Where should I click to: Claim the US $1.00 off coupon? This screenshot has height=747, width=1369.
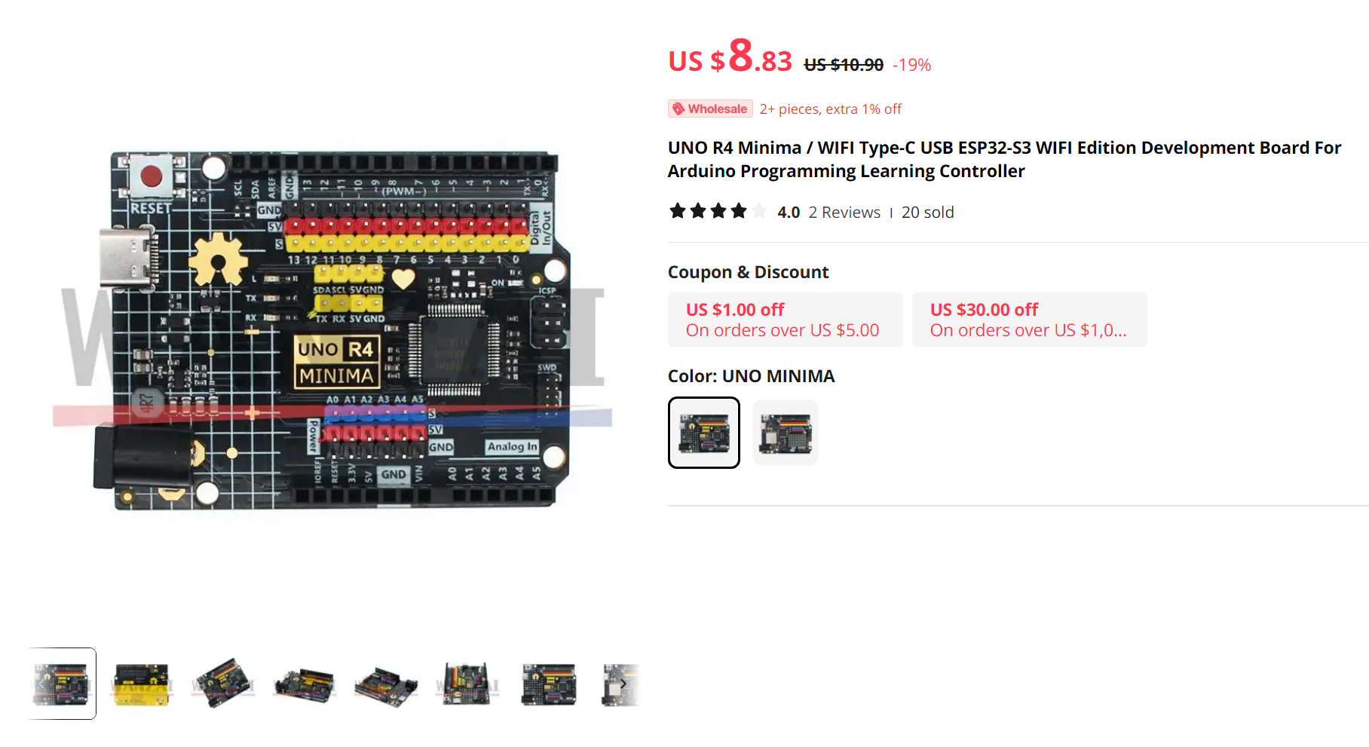(x=785, y=320)
